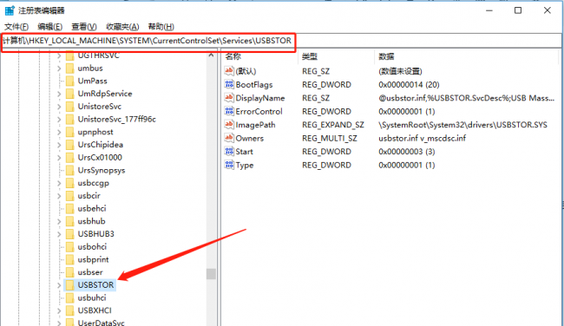The image size is (564, 326).
Task: Expand the UrsCx01000 key
Action: (x=59, y=158)
